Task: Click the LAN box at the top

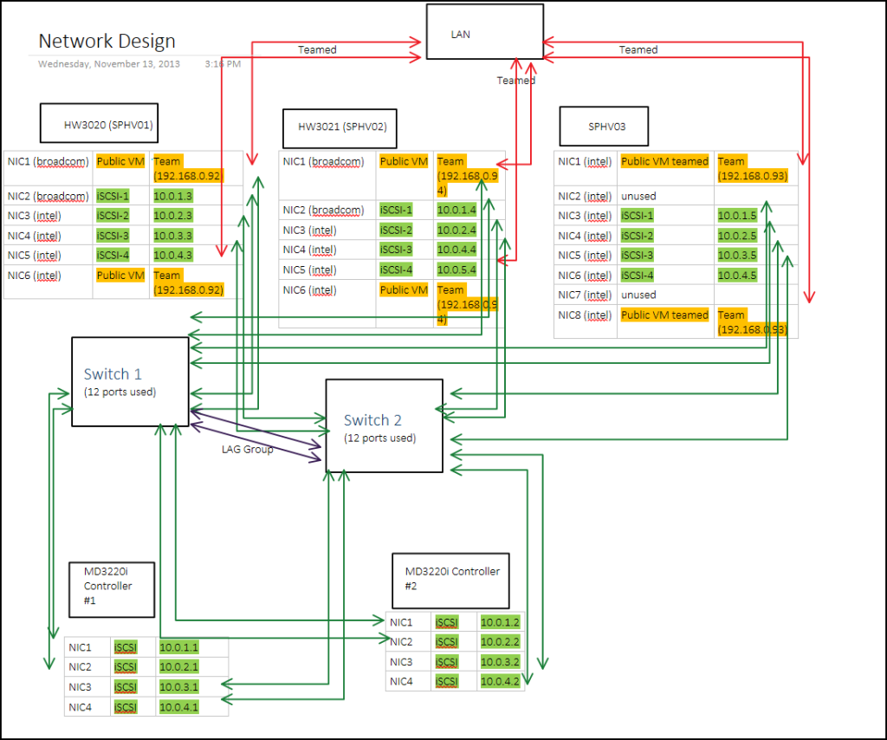Action: (x=483, y=31)
